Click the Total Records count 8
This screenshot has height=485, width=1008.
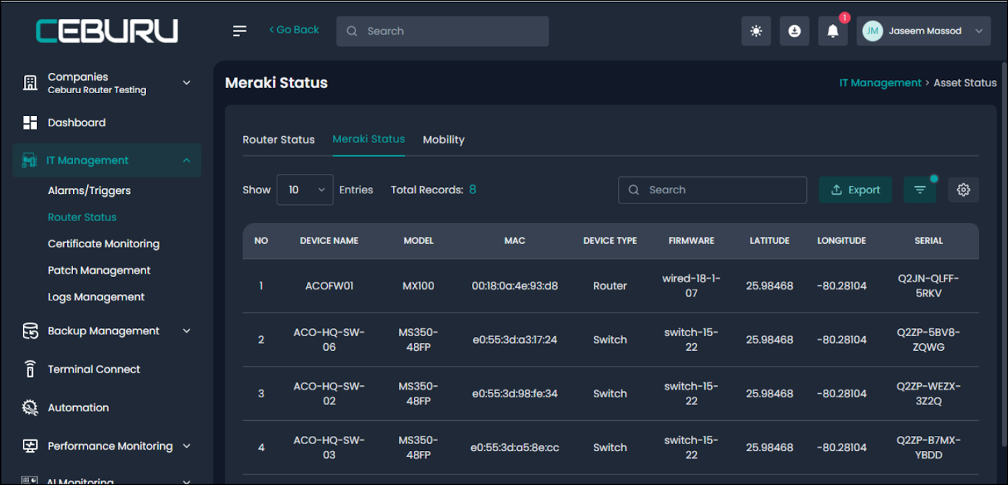click(x=472, y=190)
